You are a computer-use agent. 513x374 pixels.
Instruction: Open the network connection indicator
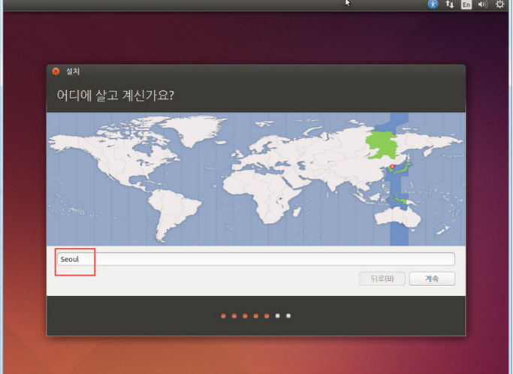(449, 5)
